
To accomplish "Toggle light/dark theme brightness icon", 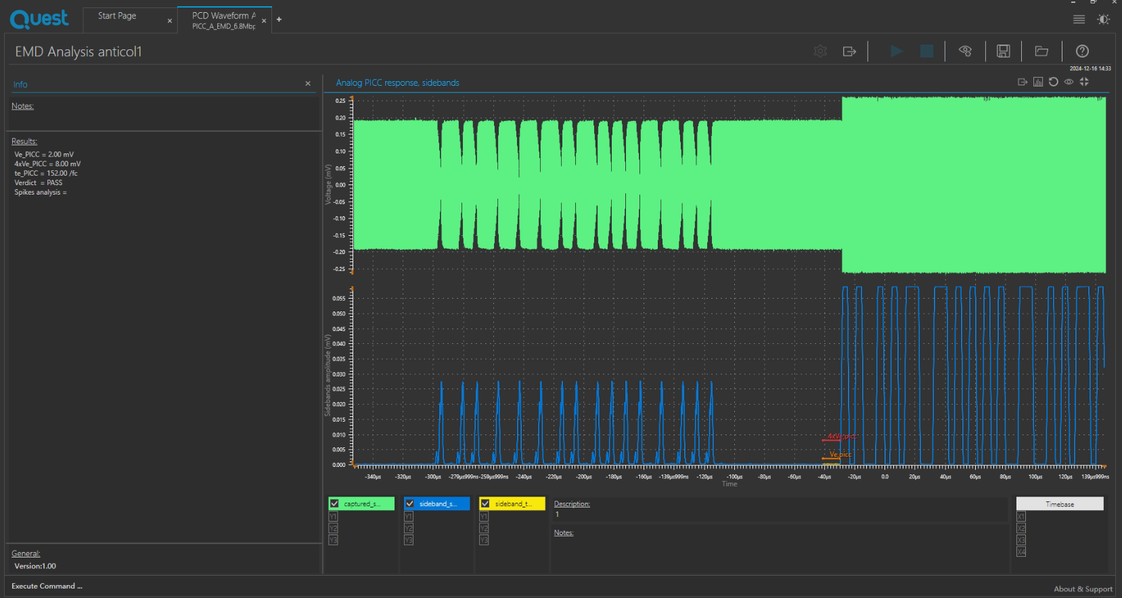I will pyautogui.click(x=1103, y=20).
